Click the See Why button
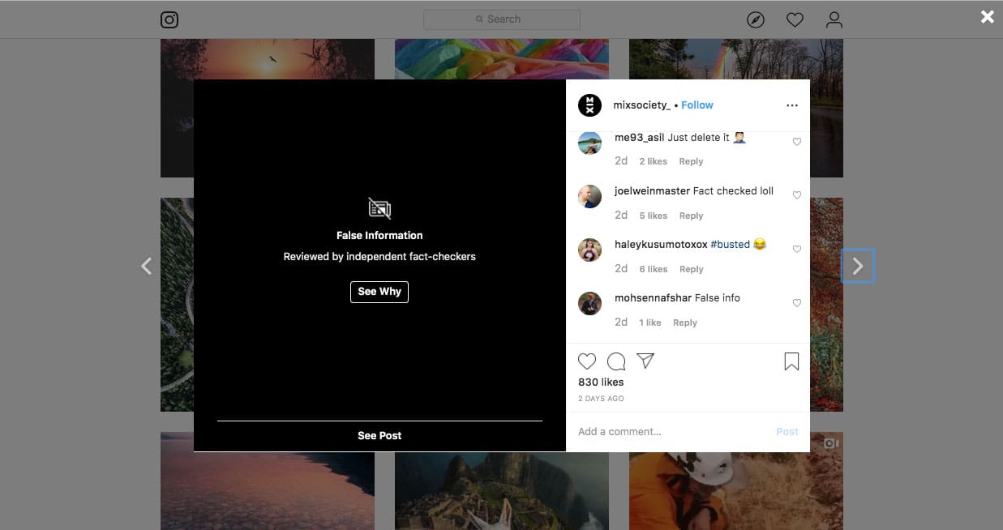This screenshot has width=1003, height=530. (x=379, y=292)
